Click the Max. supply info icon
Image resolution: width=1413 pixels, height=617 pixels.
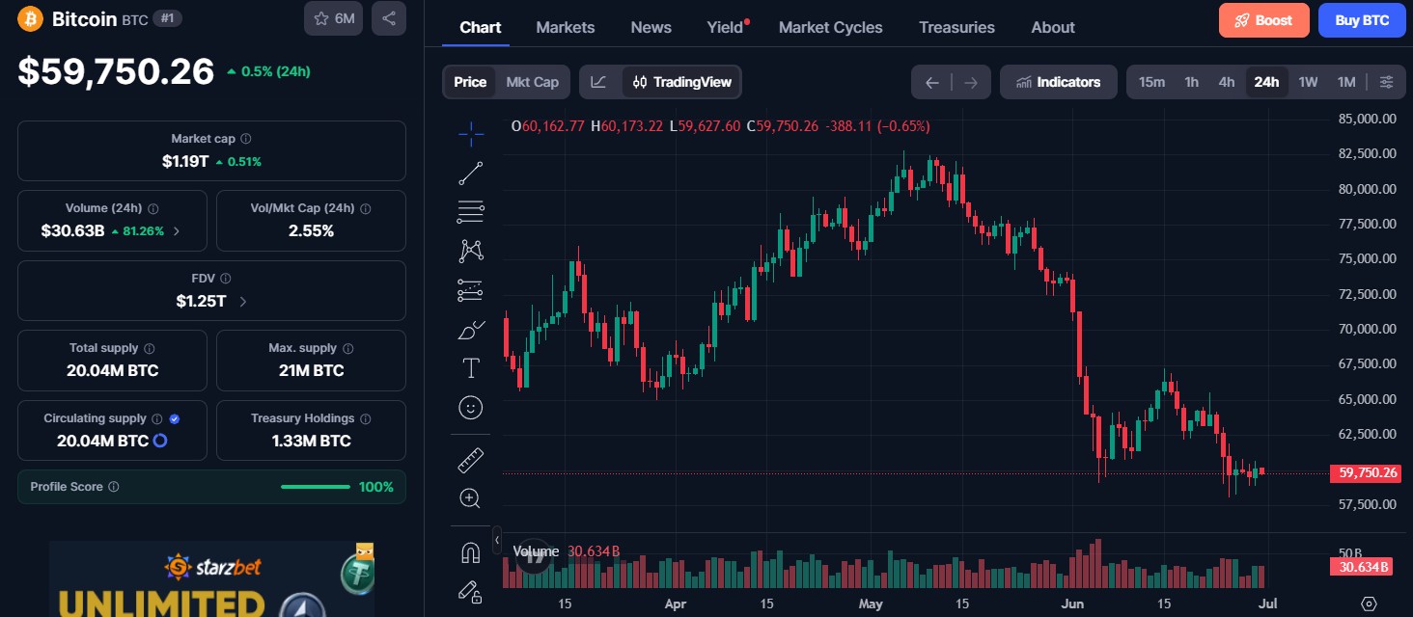(348, 348)
